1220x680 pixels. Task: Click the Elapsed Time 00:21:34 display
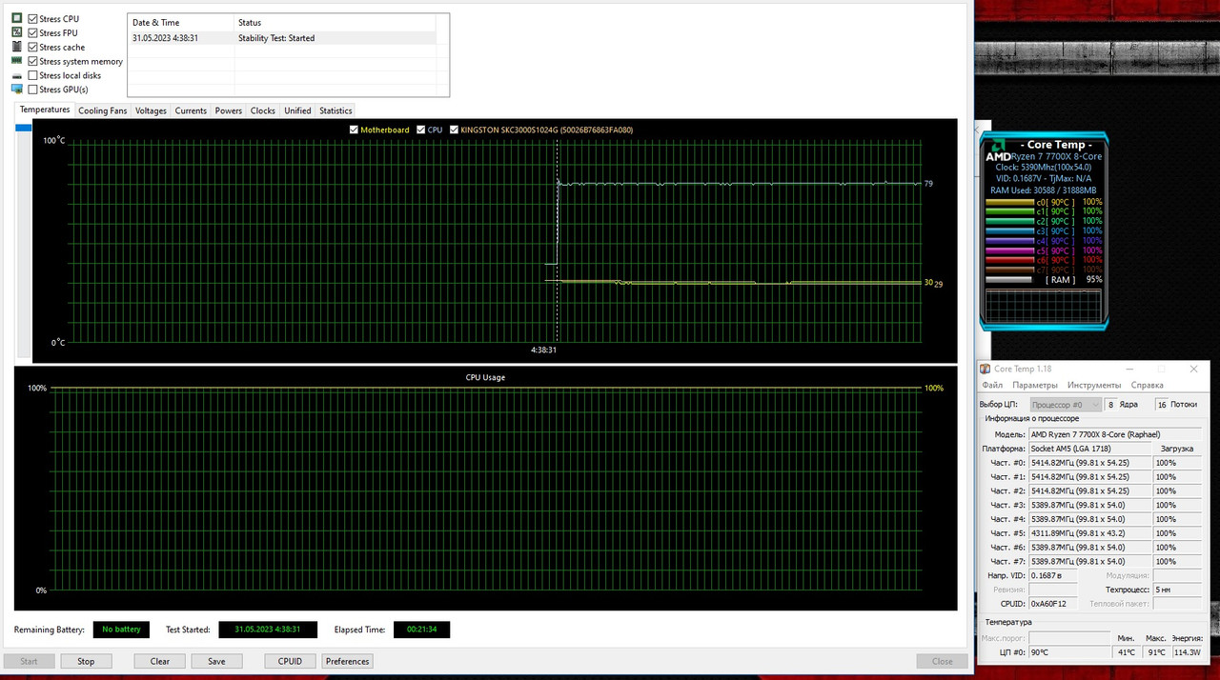(x=421, y=630)
